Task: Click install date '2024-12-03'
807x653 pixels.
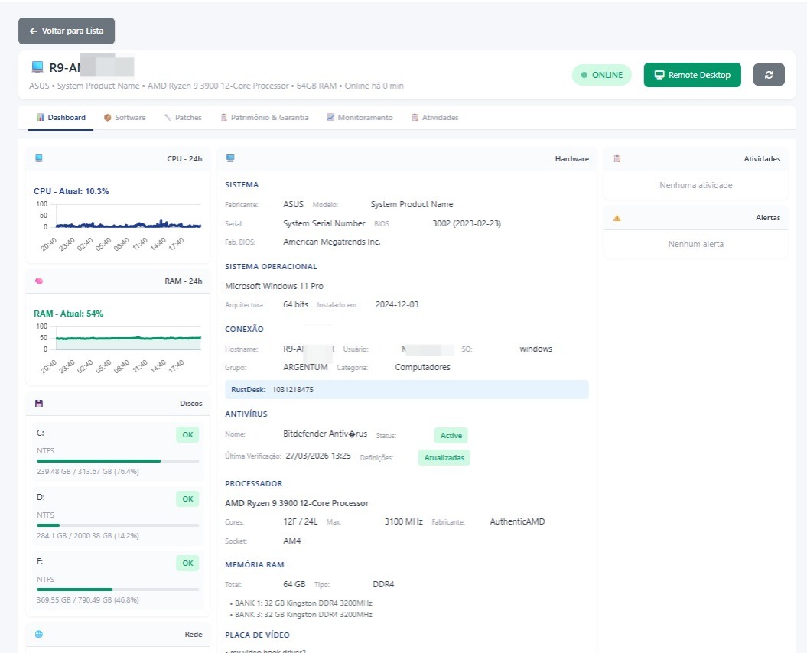Action: click(397, 304)
